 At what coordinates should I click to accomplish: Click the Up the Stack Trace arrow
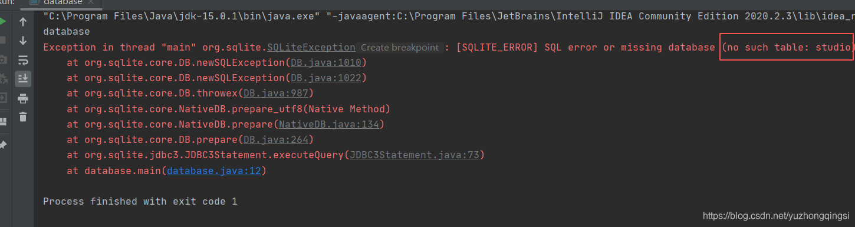(x=23, y=22)
